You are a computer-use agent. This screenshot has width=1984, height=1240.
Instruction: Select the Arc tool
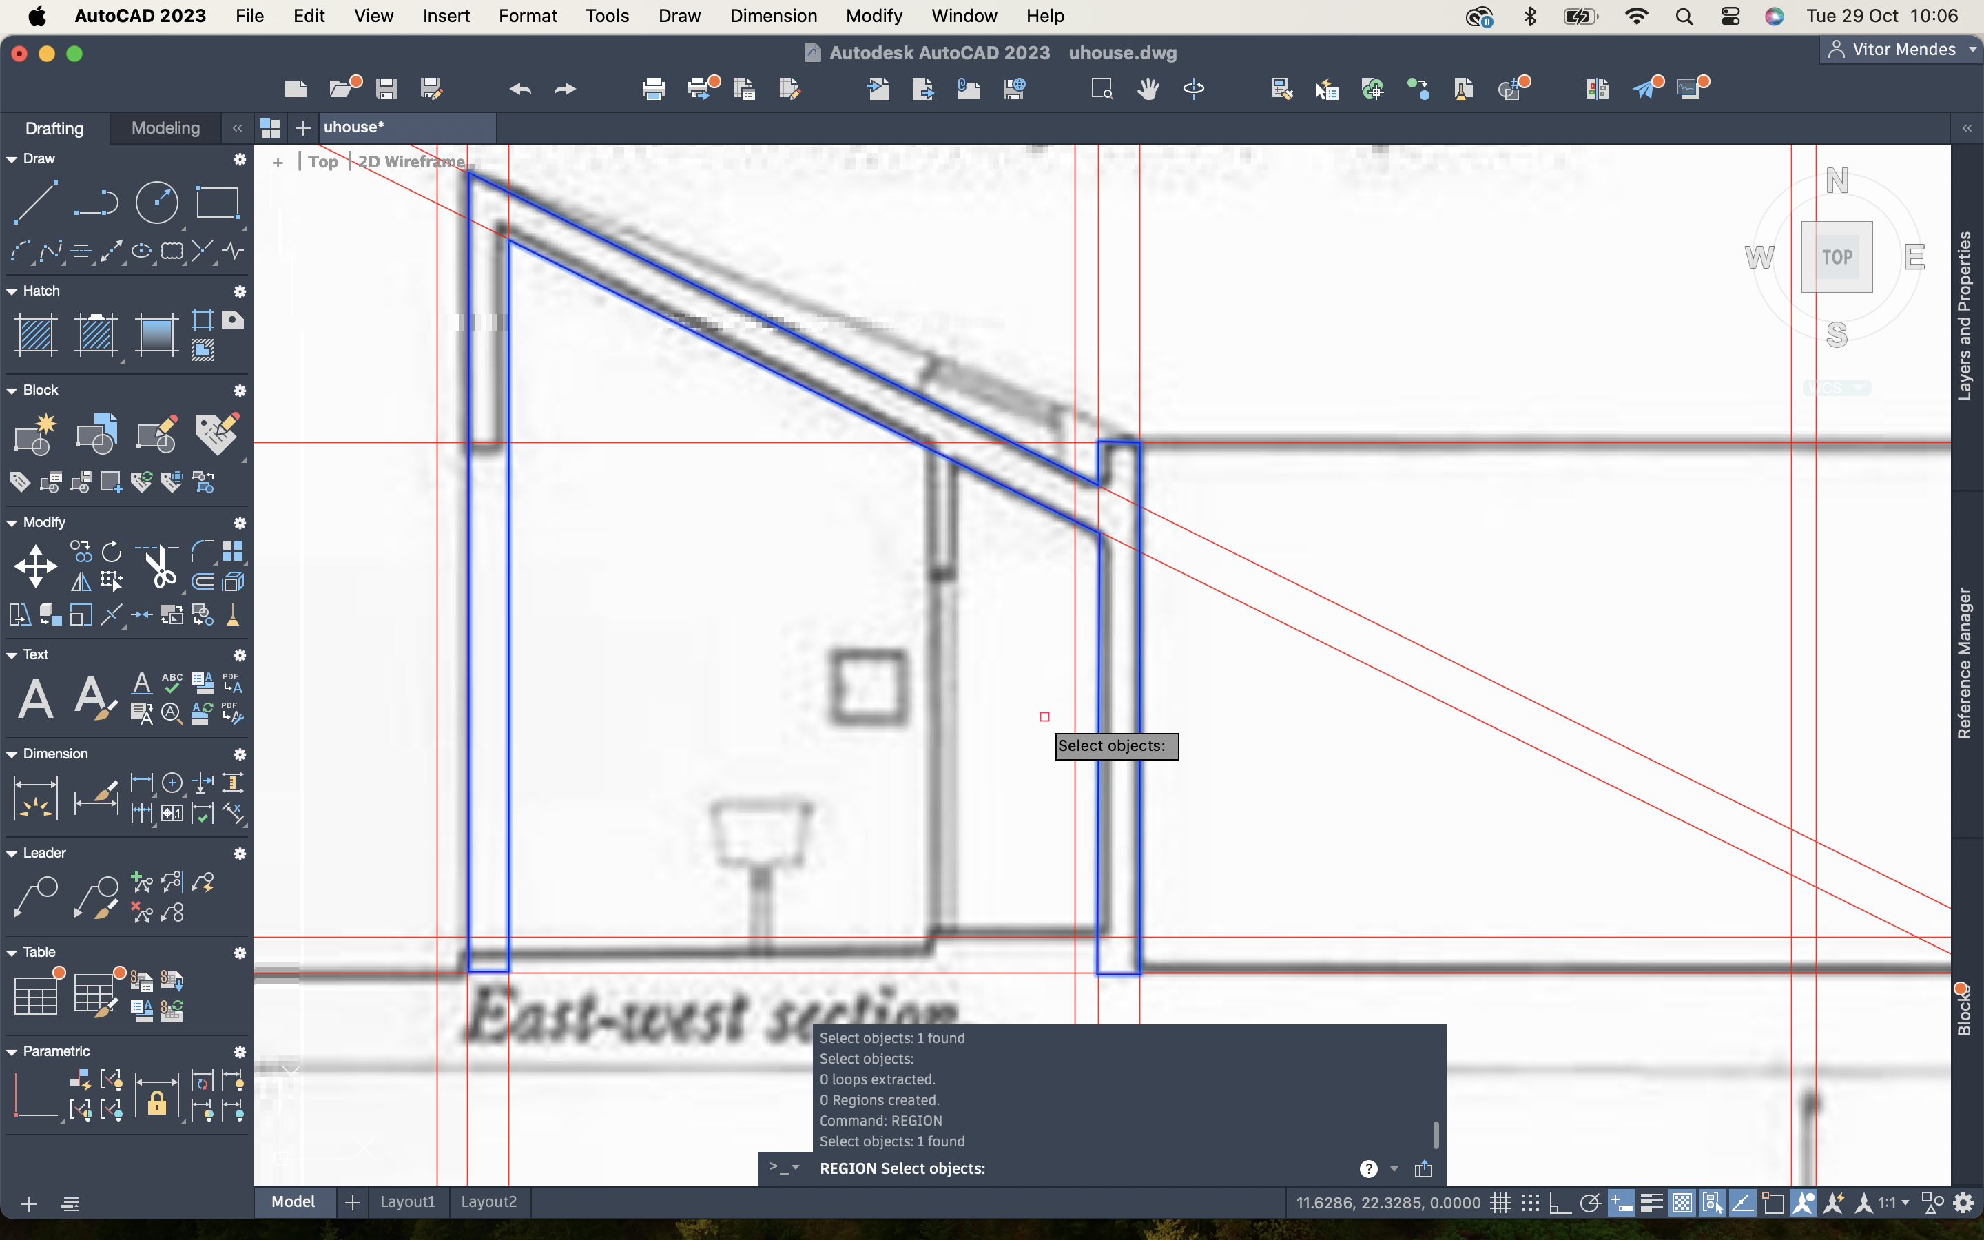21,251
